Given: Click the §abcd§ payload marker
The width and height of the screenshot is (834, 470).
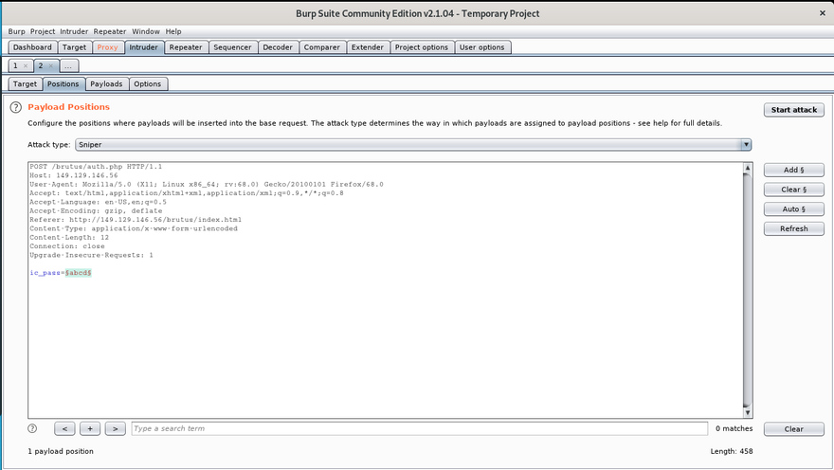Looking at the screenshot, I should (x=79, y=273).
